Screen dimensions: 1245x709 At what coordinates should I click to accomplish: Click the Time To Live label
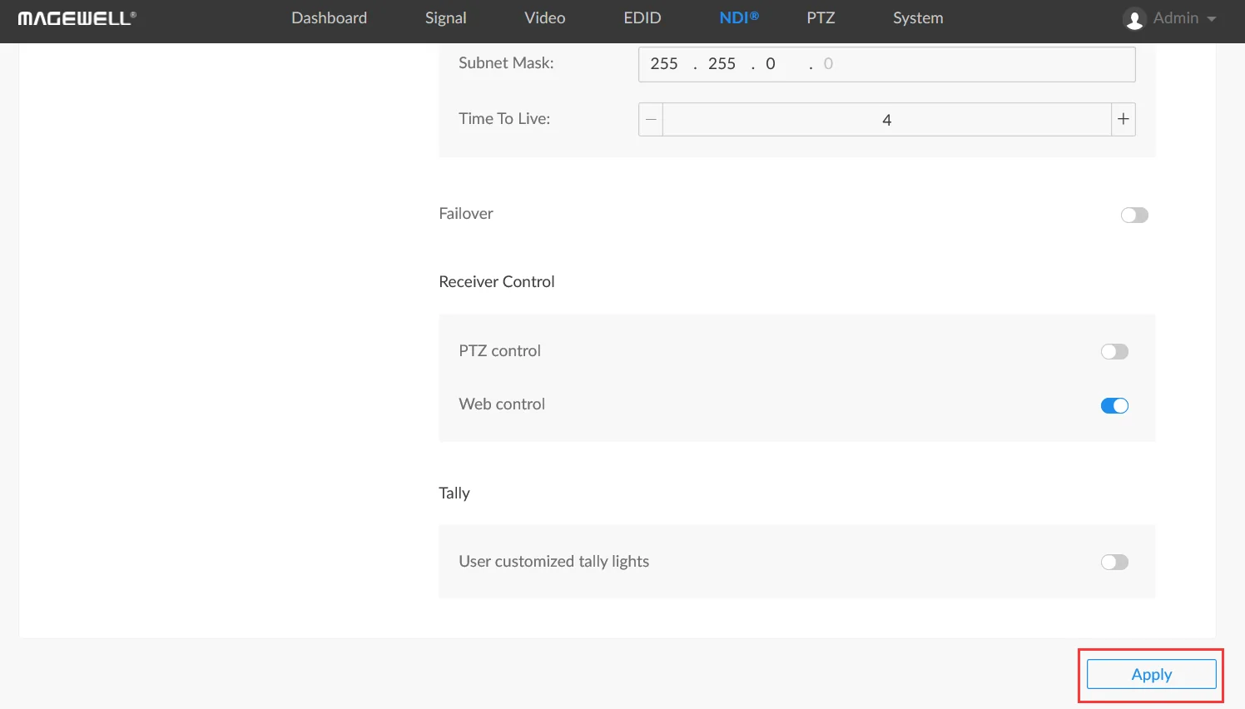click(x=504, y=119)
